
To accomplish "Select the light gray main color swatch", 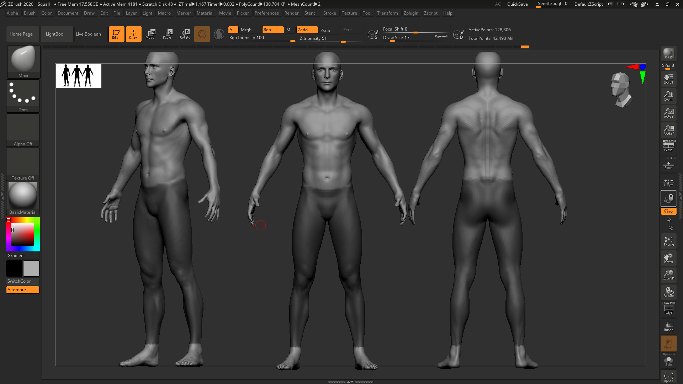I will pyautogui.click(x=31, y=268).
